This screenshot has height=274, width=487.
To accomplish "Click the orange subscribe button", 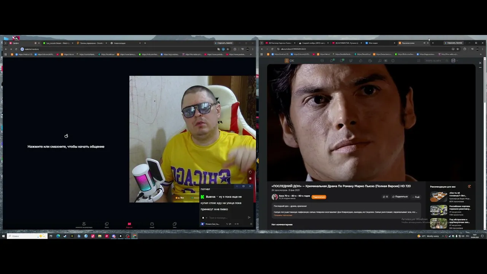I will (x=319, y=197).
